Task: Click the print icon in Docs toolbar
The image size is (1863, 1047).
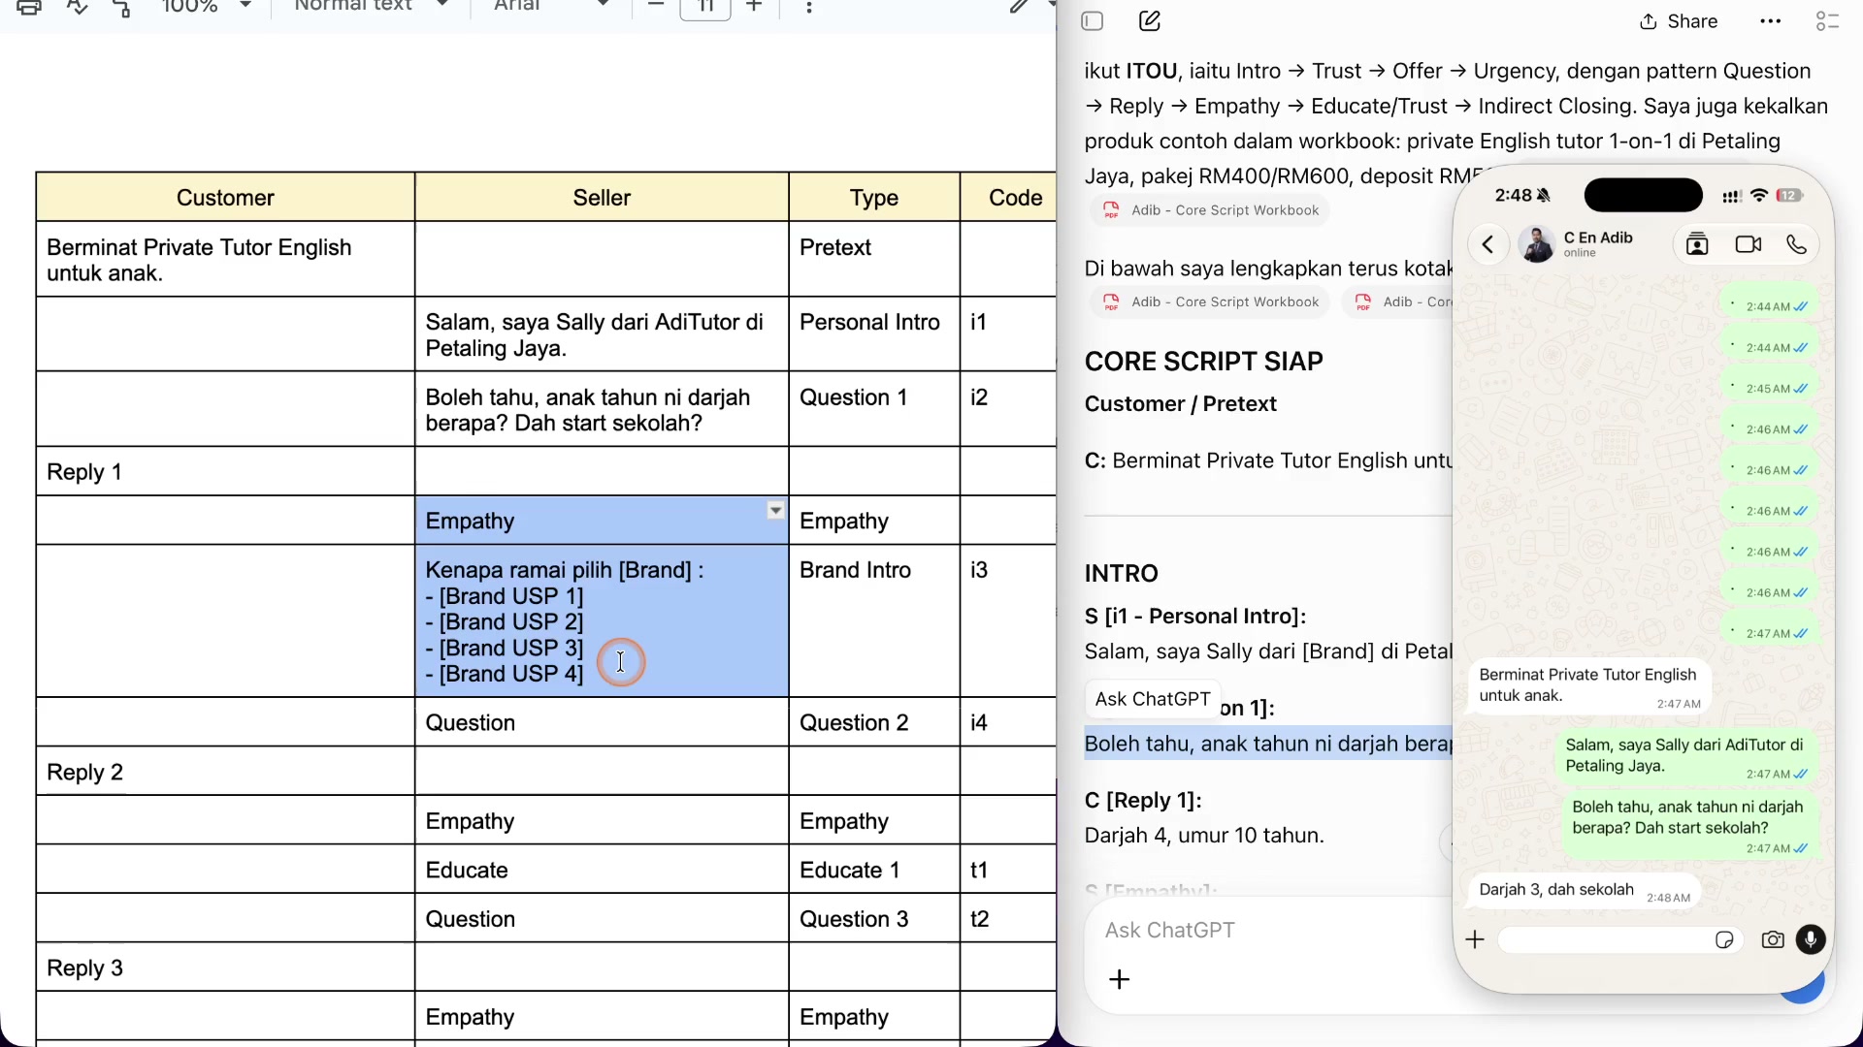Action: (x=29, y=7)
